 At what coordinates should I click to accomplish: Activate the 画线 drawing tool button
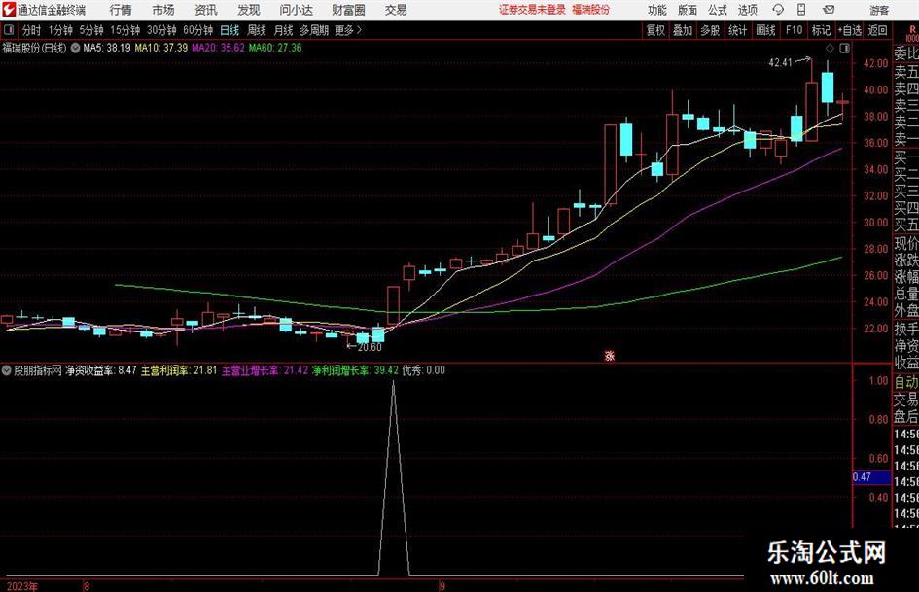coord(765,30)
